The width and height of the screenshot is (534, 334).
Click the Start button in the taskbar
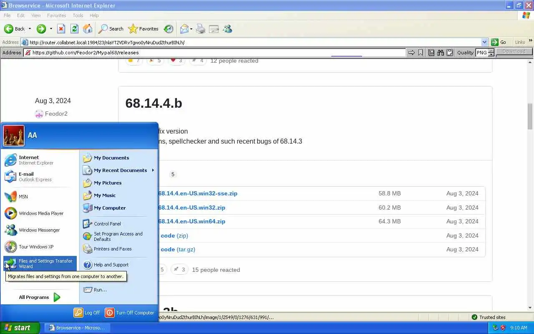click(x=20, y=328)
